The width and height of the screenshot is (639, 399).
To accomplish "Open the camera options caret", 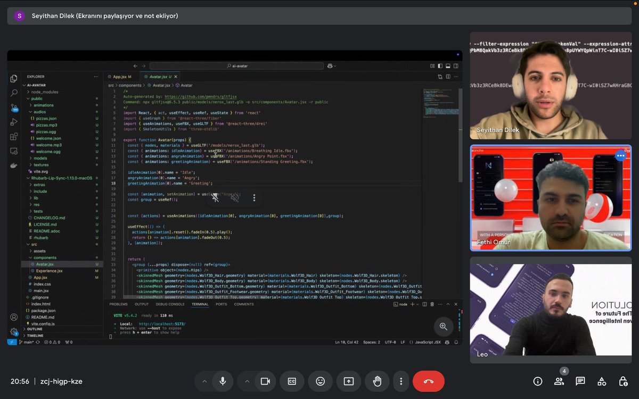I will click(247, 381).
